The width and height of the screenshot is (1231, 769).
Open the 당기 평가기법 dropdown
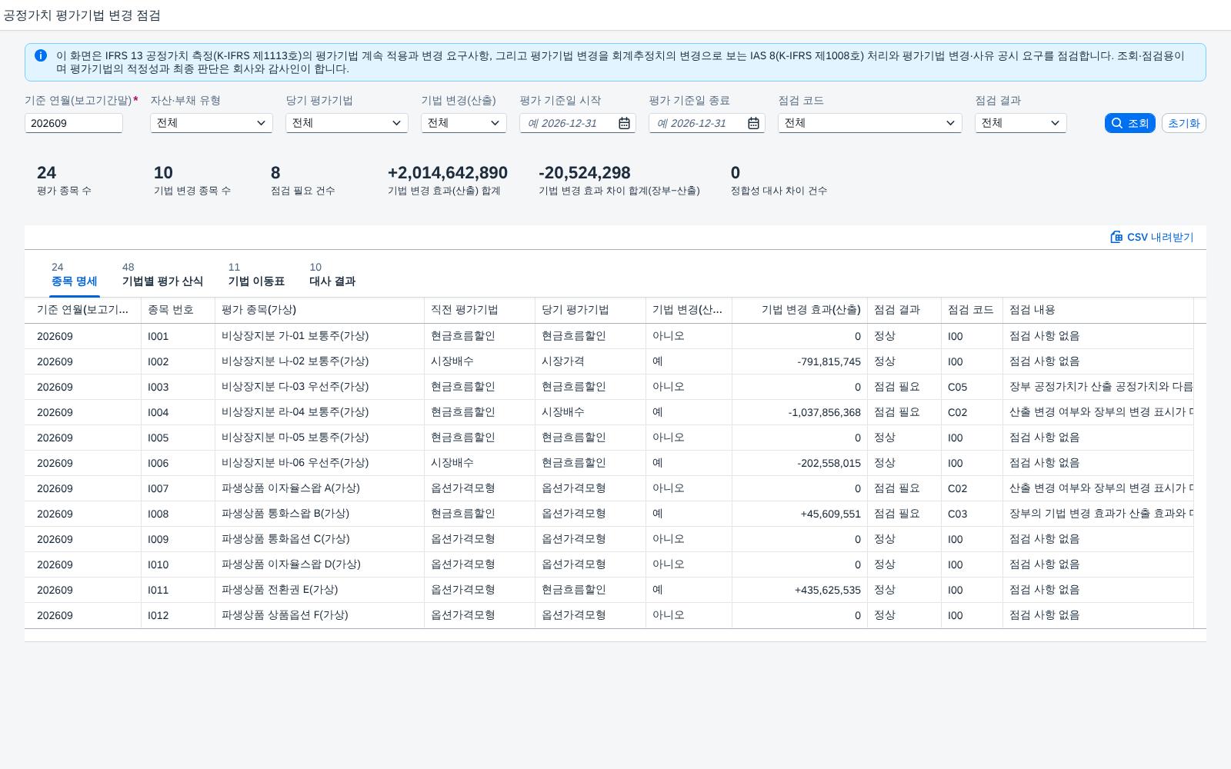(347, 123)
